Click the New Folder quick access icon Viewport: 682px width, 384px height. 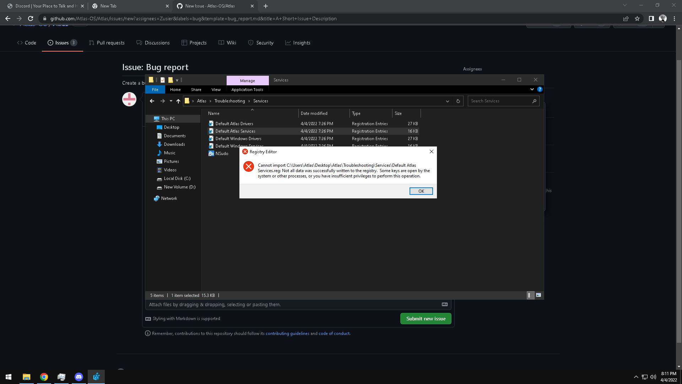pos(170,80)
